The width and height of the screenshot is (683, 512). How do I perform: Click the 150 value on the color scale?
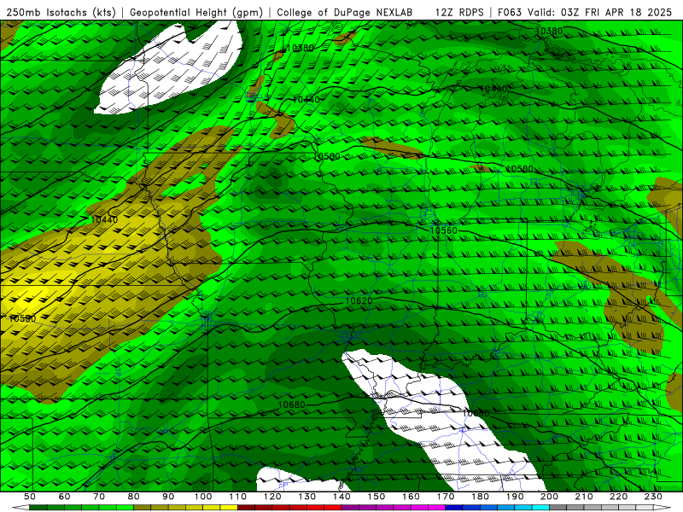[x=377, y=497]
